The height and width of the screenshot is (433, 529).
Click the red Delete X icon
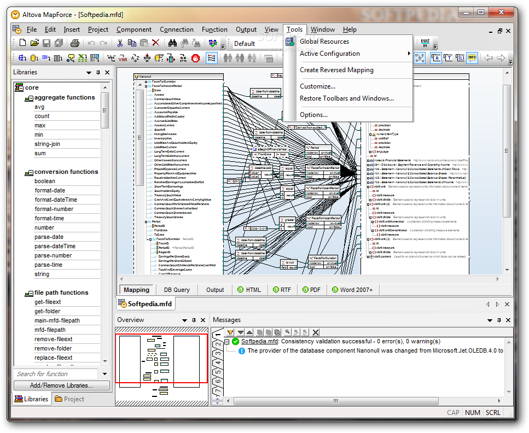[x=155, y=43]
